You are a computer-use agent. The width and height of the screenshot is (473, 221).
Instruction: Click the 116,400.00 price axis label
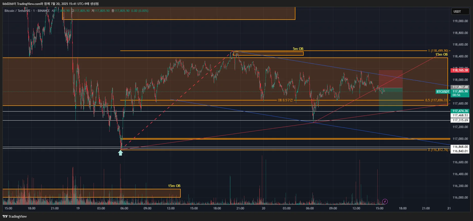click(460, 174)
